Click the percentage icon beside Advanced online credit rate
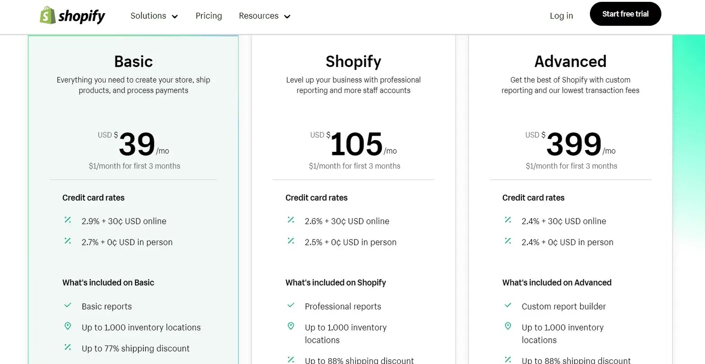This screenshot has width=705, height=364. (507, 220)
